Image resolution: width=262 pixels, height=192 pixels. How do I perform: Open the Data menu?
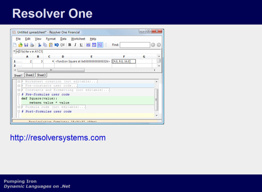click(x=63, y=39)
